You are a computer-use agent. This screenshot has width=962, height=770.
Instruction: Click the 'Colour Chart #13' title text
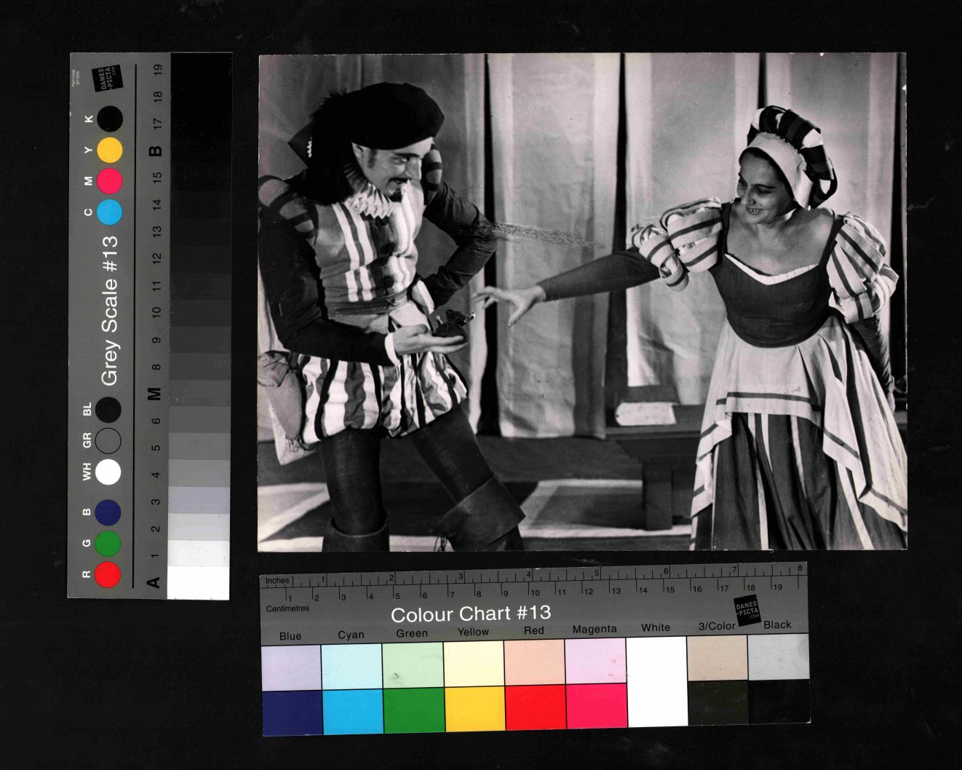pos(470,614)
